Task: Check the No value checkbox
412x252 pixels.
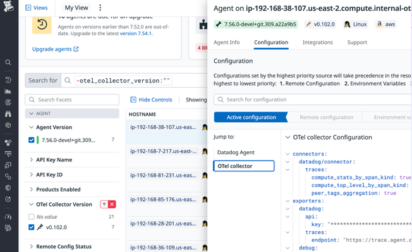Action: point(32,217)
